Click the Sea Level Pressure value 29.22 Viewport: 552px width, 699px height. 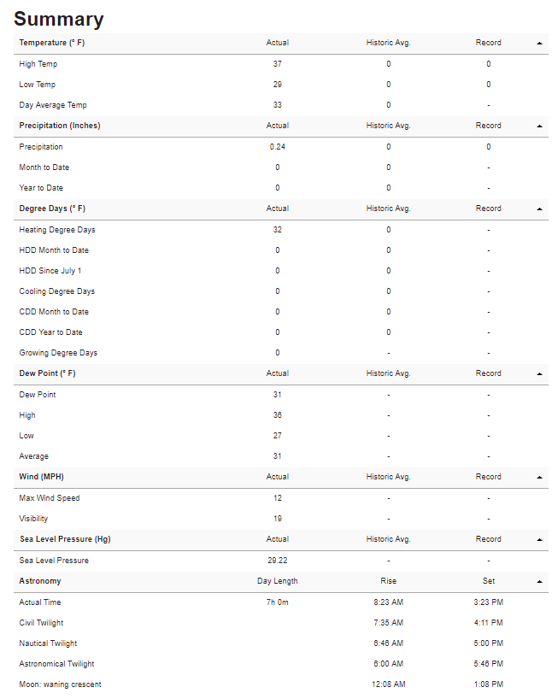coord(278,561)
